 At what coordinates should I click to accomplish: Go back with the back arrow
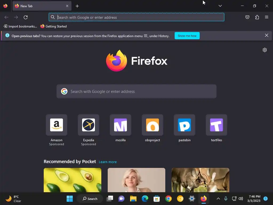pyautogui.click(x=6, y=17)
